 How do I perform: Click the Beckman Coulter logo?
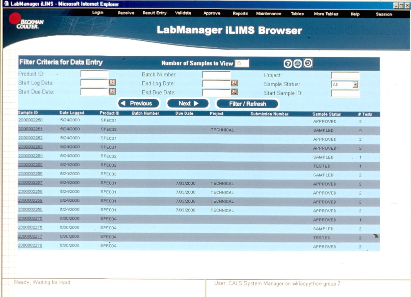pos(26,21)
